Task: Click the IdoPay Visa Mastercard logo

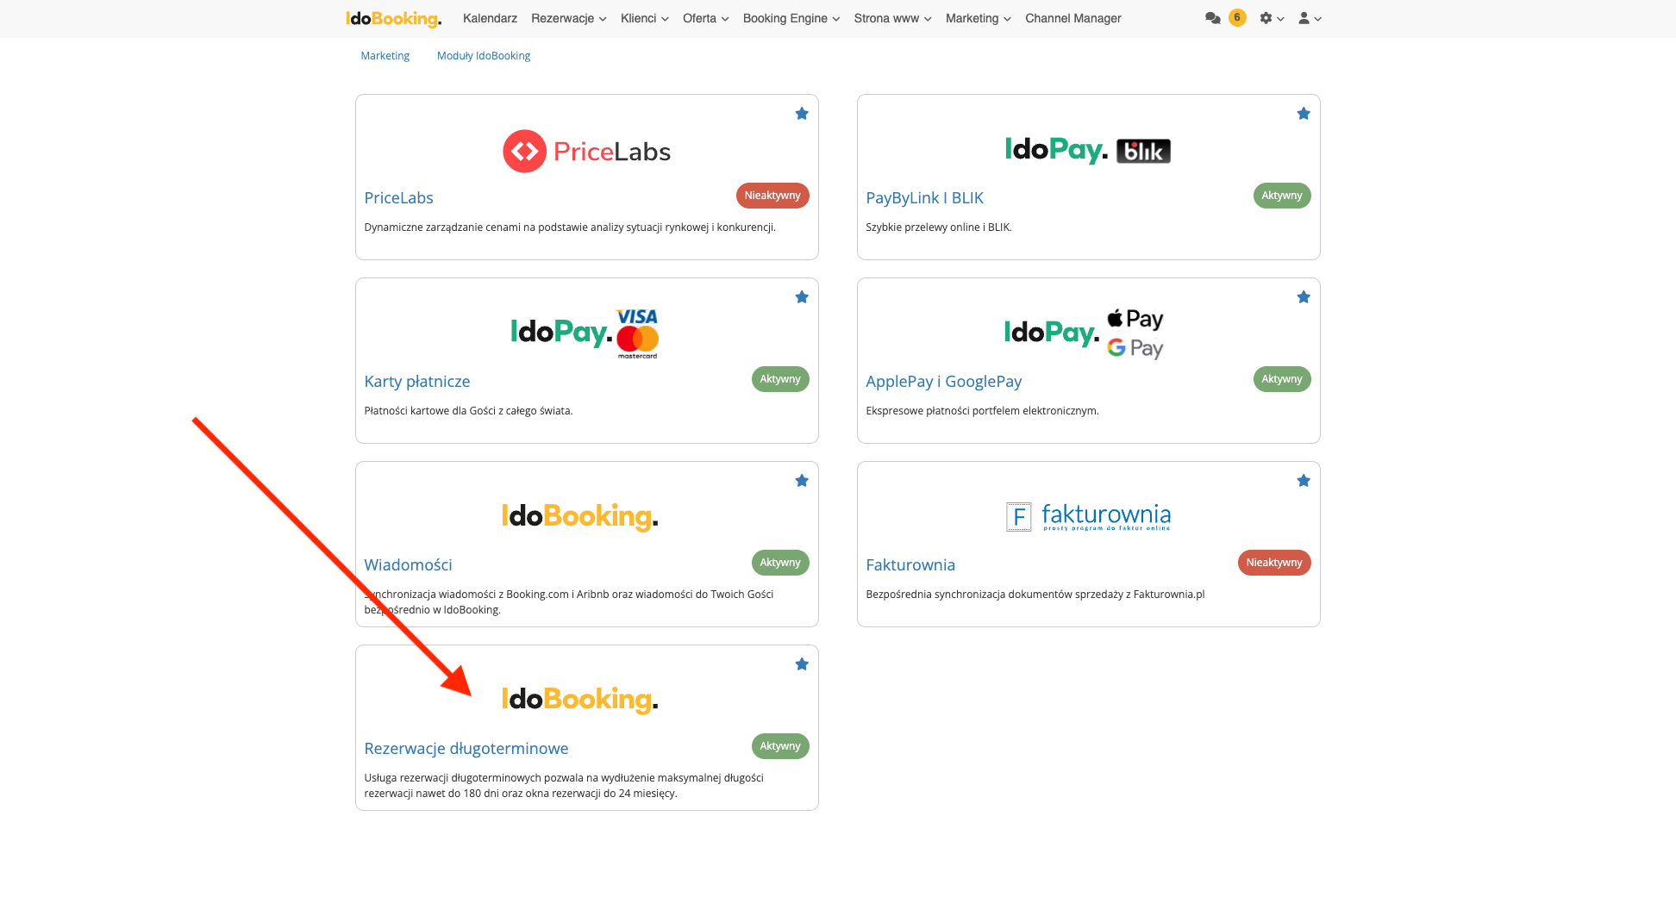Action: (585, 333)
